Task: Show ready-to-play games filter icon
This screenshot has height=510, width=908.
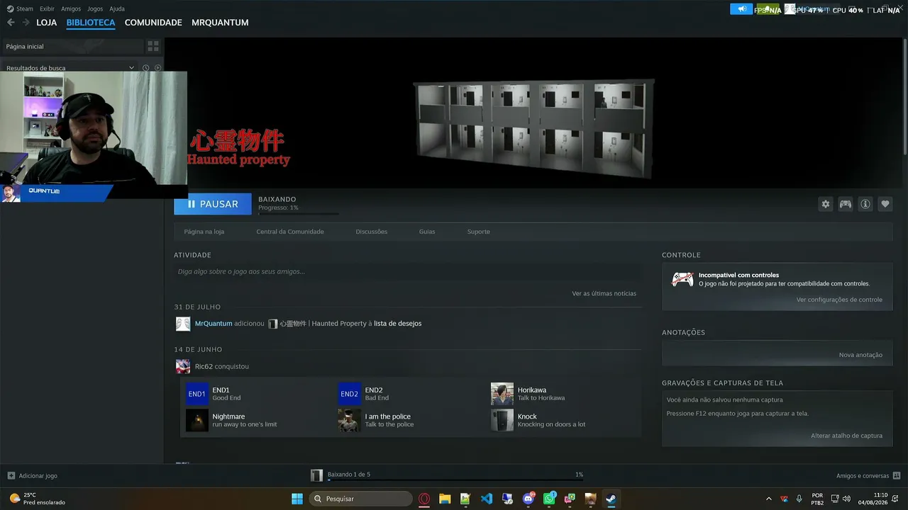Action: pos(157,68)
